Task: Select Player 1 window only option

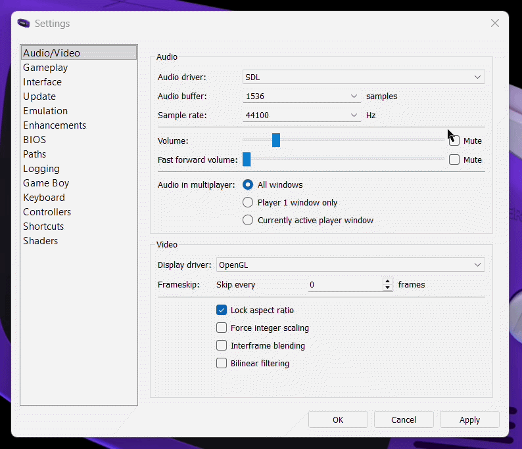Action: (248, 202)
